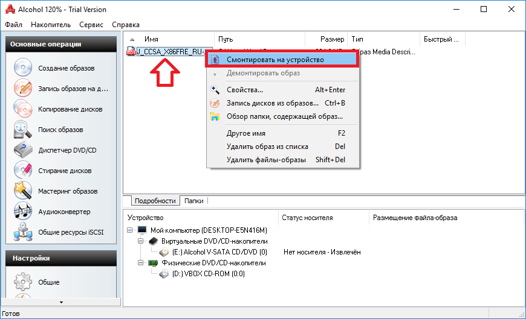The image size is (526, 319).
Task: Click the Стирание дисков eraser icon
Action: (x=23, y=170)
